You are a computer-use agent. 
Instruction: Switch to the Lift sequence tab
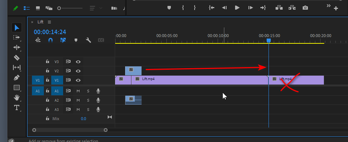40,22
